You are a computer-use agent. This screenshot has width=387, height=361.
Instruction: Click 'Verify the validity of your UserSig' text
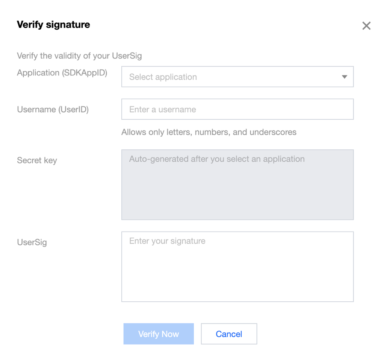tap(79, 56)
